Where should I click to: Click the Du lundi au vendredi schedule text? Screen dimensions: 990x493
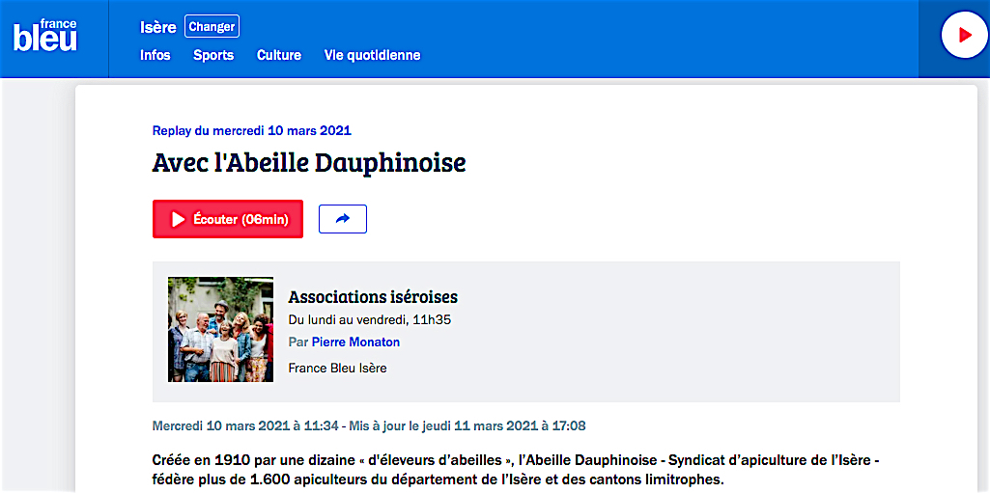369,319
